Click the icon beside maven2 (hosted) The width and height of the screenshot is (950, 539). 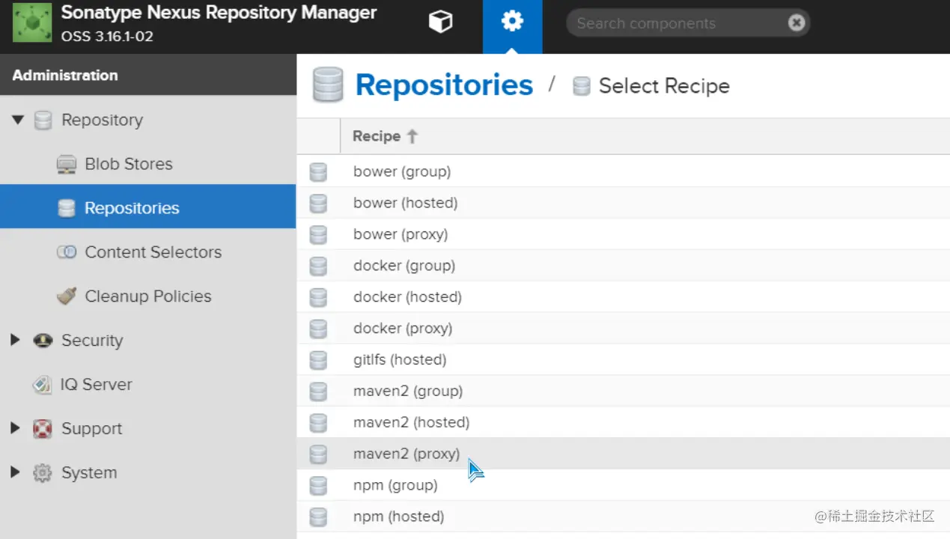[318, 424]
